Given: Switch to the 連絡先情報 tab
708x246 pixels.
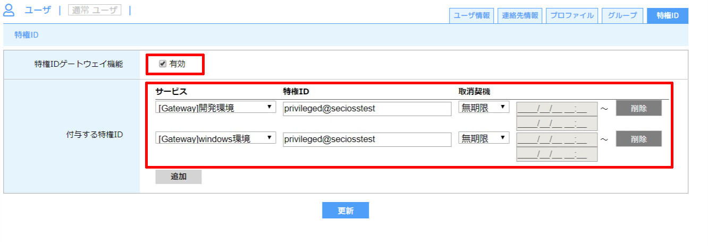Looking at the screenshot, I should 520,15.
